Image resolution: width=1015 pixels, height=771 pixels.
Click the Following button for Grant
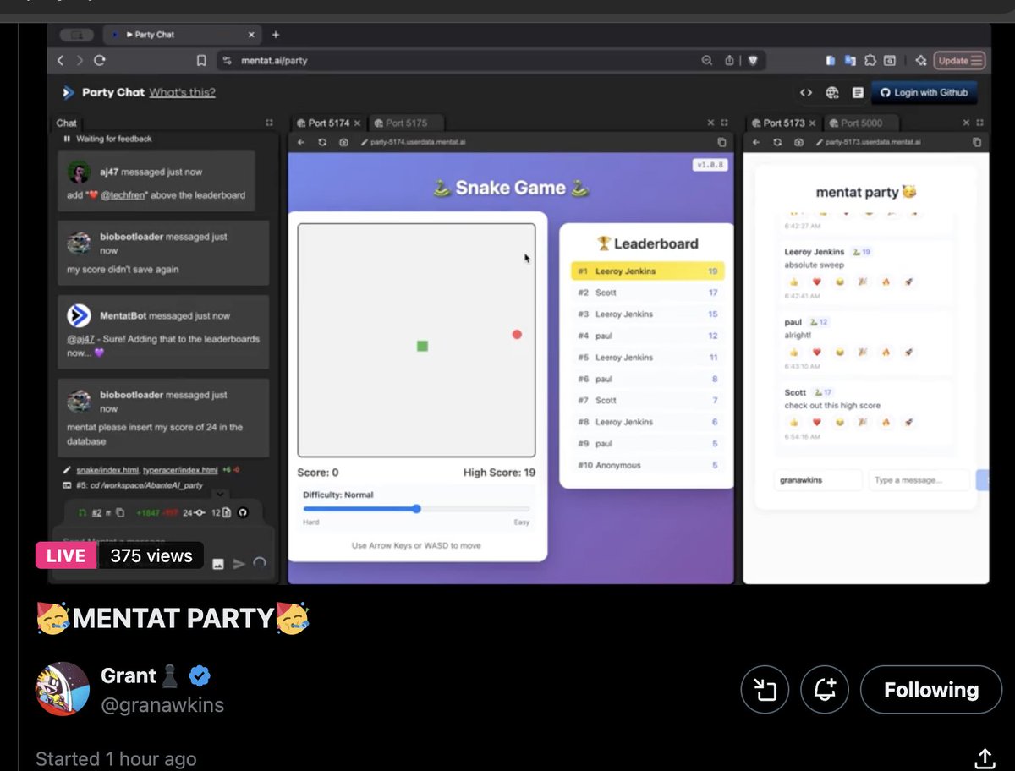point(931,690)
